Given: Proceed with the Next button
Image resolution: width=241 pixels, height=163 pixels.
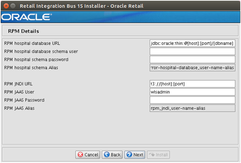Looking at the screenshot, I should pos(135,155).
